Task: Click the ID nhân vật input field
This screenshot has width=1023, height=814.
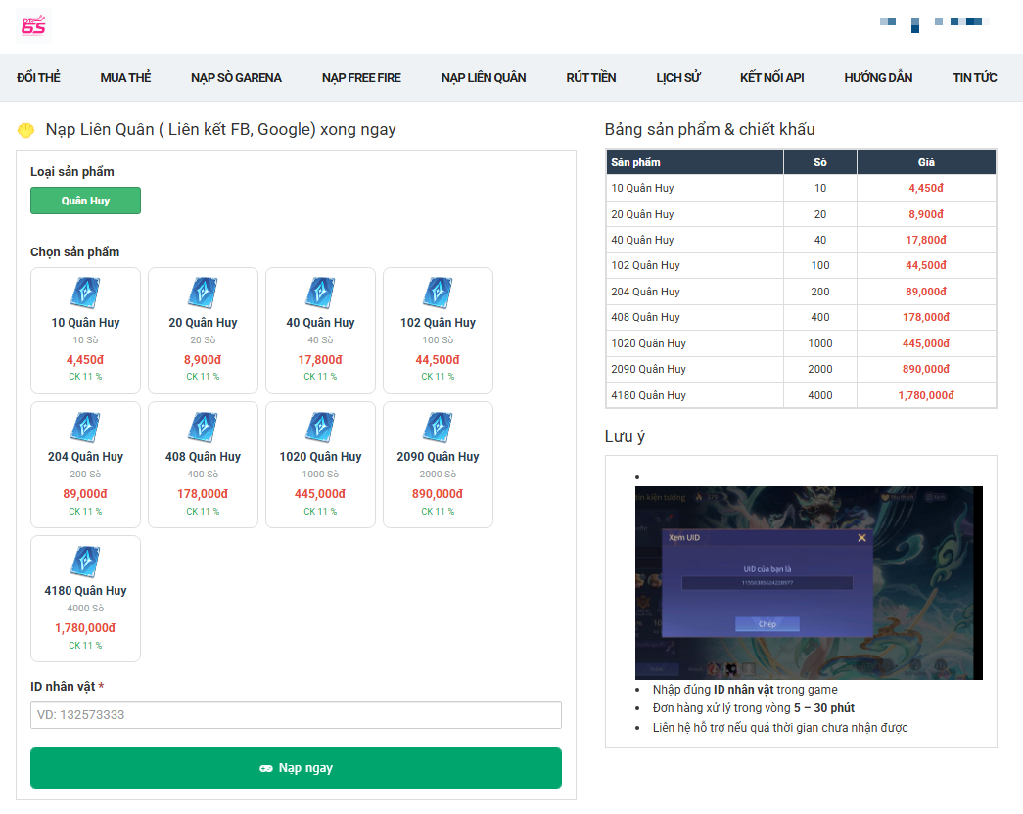Action: [x=296, y=715]
